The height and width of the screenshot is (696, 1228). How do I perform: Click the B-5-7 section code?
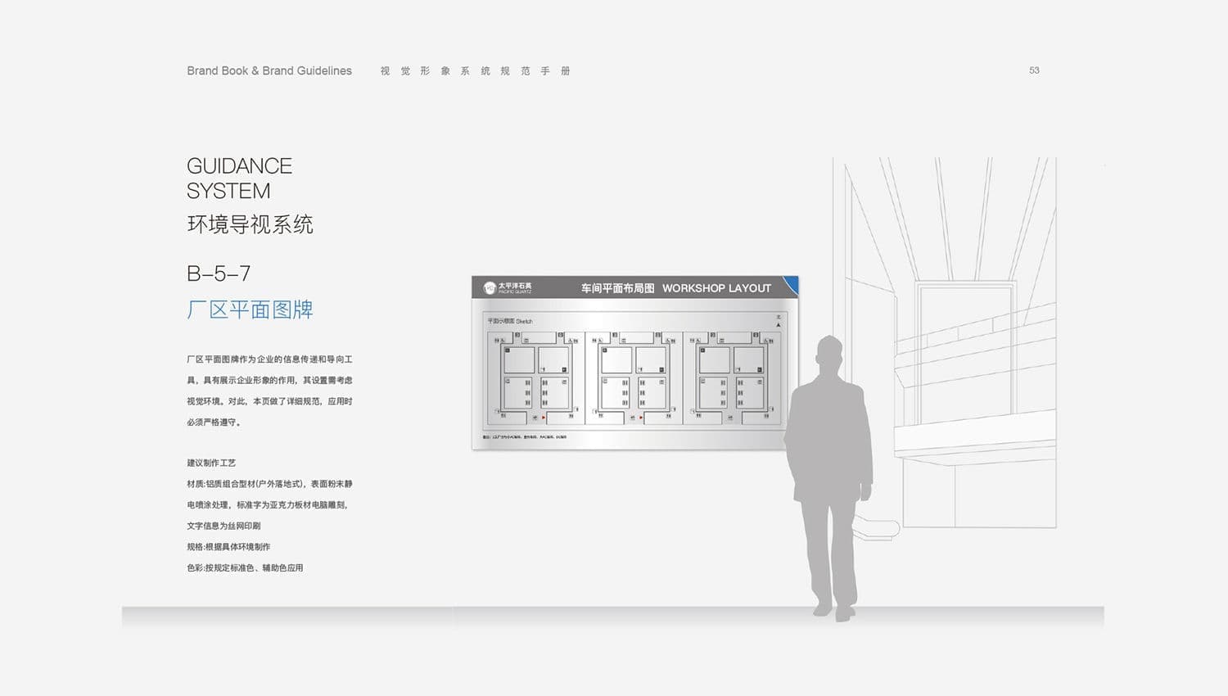219,273
